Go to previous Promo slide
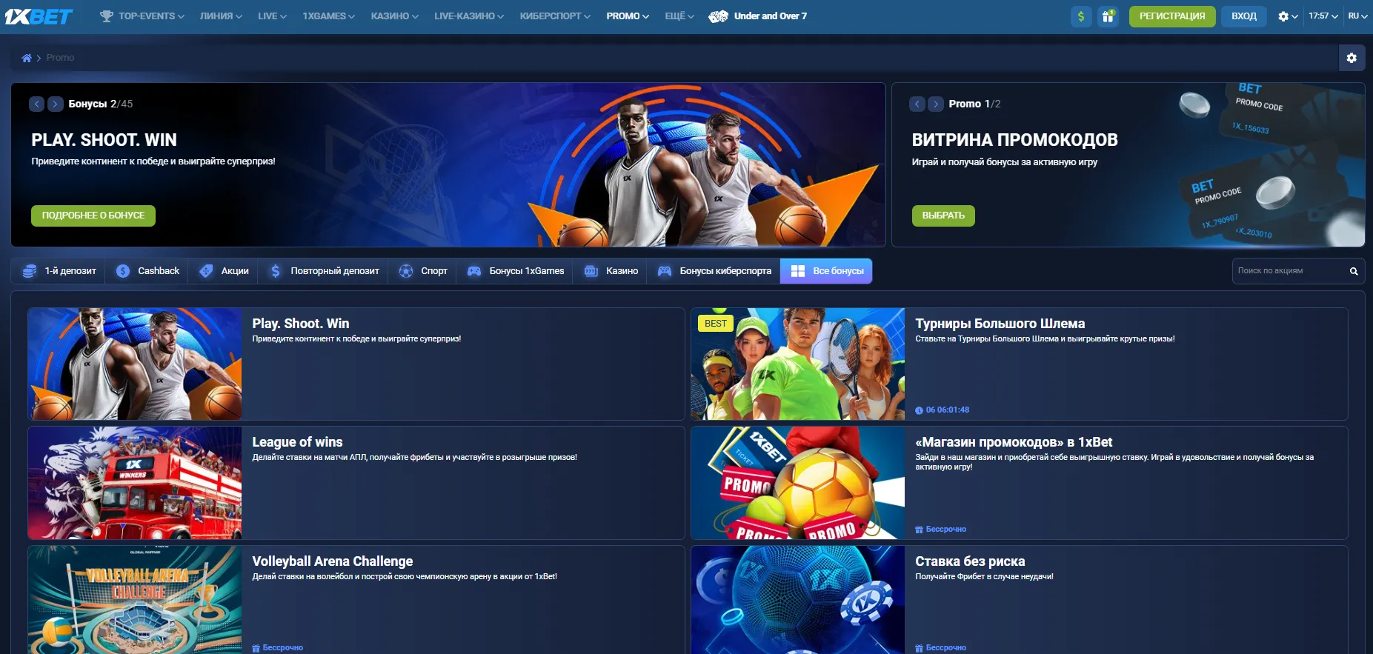1373x654 pixels. (x=917, y=104)
